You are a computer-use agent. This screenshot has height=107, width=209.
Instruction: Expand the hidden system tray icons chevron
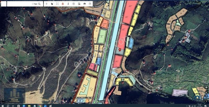tap(187, 106)
